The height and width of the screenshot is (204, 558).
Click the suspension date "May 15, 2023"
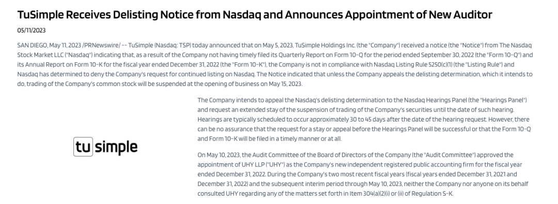tap(284, 84)
